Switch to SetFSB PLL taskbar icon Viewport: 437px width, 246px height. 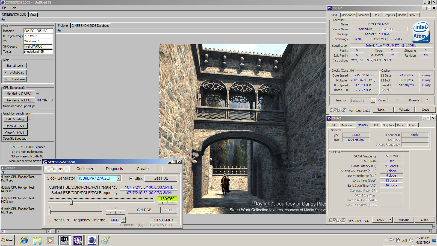point(65,240)
